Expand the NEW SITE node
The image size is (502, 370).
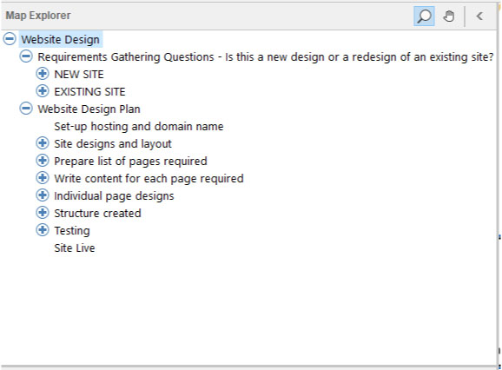(x=43, y=74)
